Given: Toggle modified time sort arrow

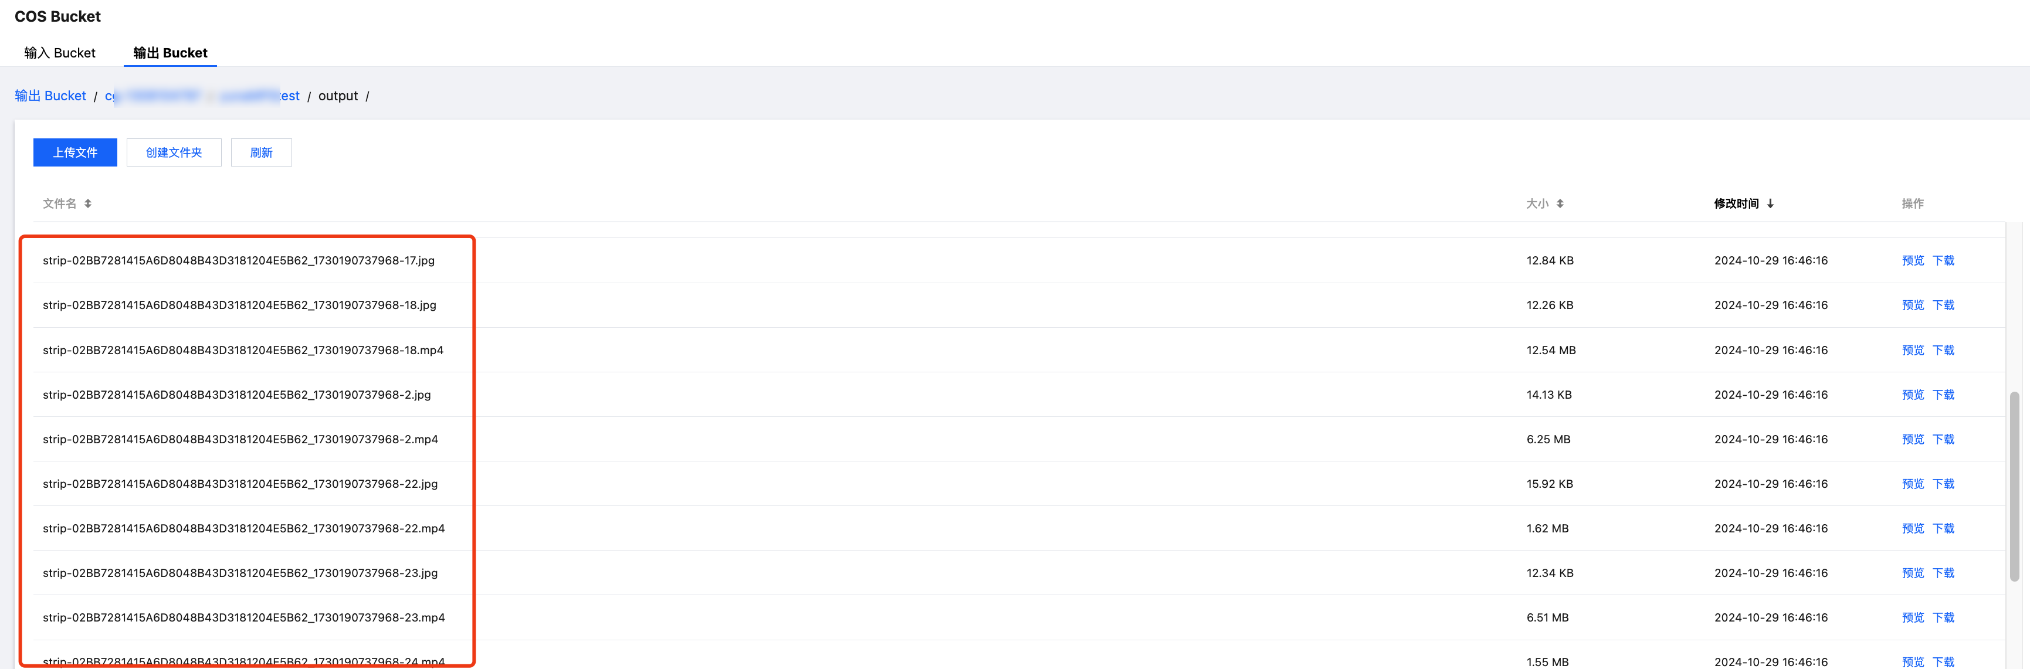Looking at the screenshot, I should pyautogui.click(x=1770, y=203).
